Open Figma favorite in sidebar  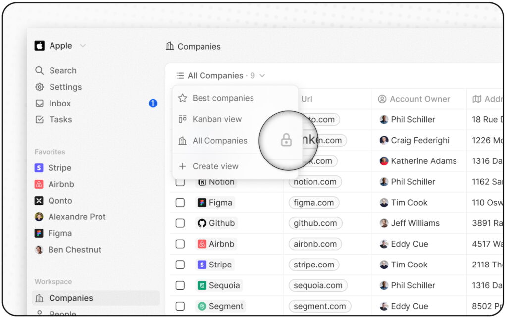(x=53, y=233)
